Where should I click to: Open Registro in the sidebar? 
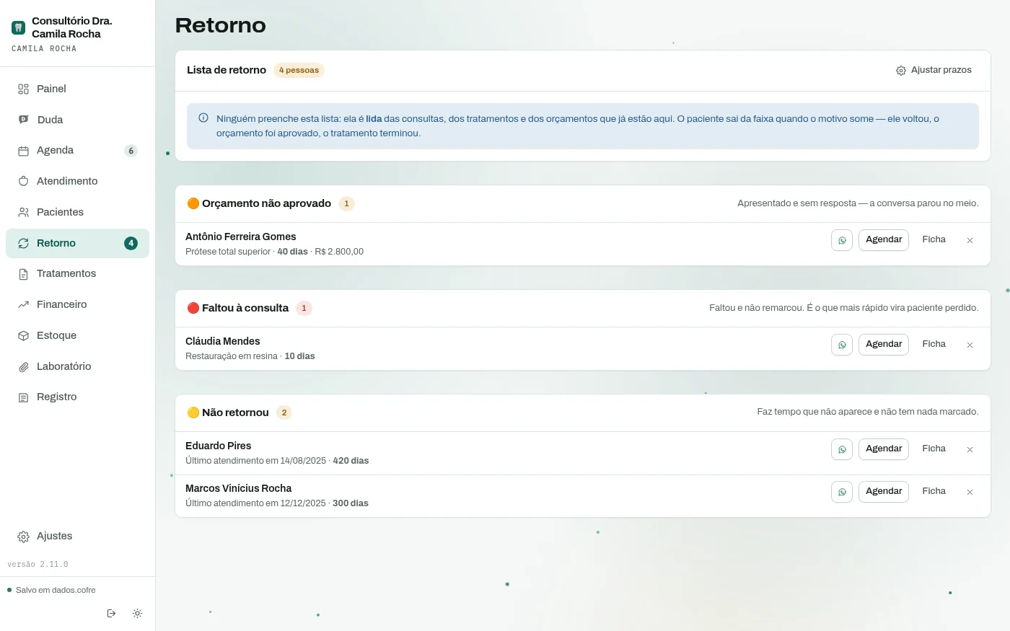pyautogui.click(x=77, y=397)
